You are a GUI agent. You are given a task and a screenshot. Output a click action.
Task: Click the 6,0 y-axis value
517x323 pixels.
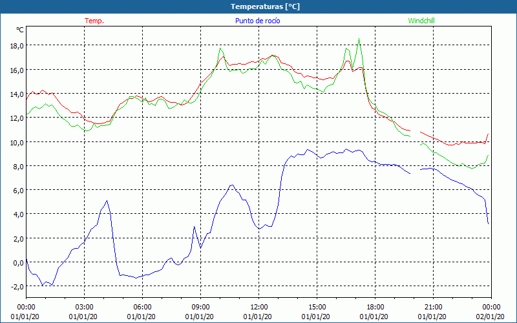[x=19, y=191]
